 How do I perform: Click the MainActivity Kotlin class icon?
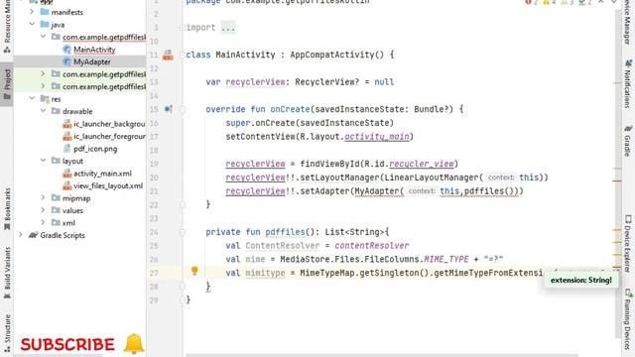(67, 50)
